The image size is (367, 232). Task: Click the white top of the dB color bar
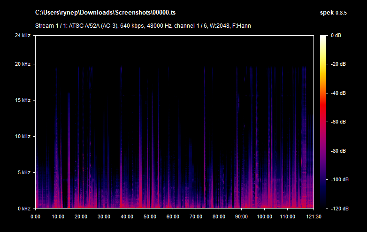324,38
